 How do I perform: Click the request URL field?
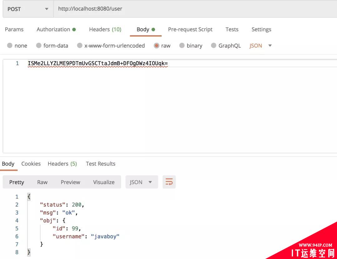point(195,9)
